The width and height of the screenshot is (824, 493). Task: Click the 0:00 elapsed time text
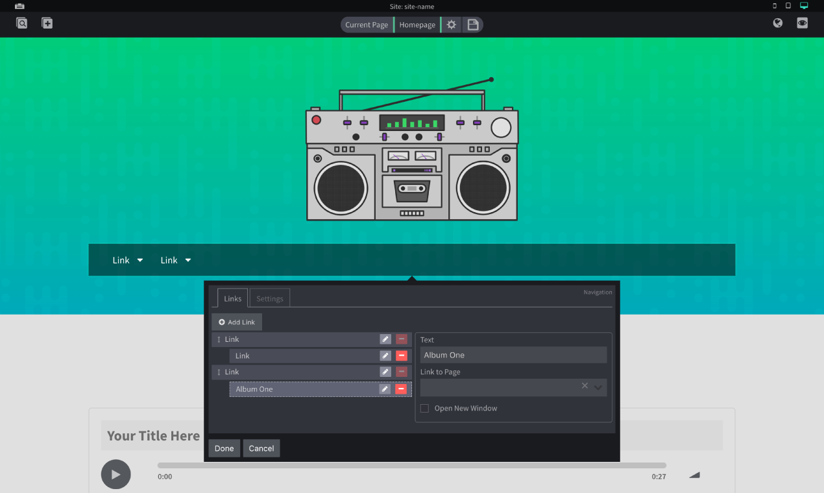165,477
